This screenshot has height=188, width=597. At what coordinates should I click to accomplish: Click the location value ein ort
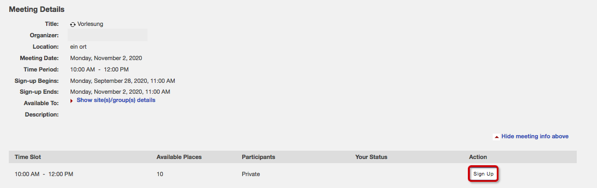78,47
